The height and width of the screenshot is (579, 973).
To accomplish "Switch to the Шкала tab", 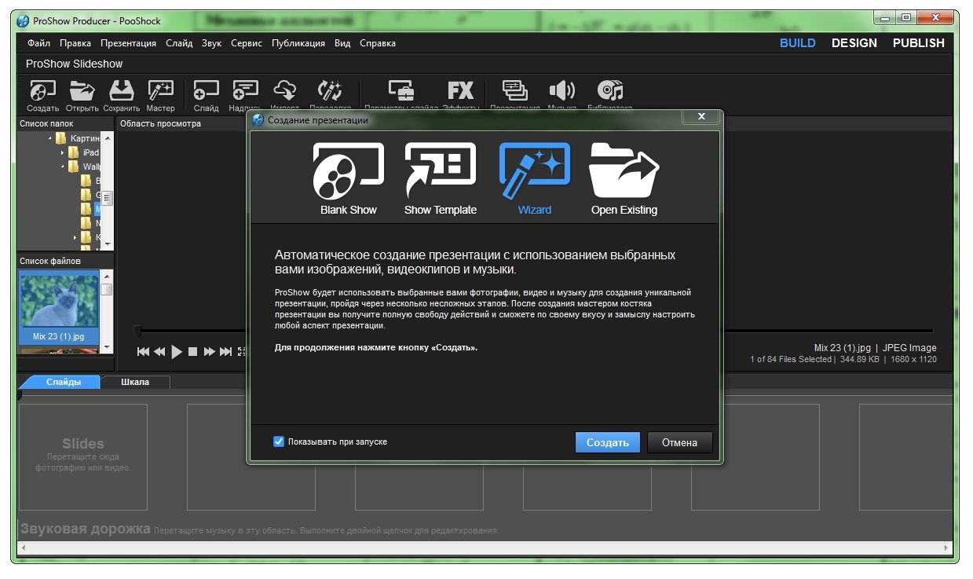I will click(x=135, y=382).
